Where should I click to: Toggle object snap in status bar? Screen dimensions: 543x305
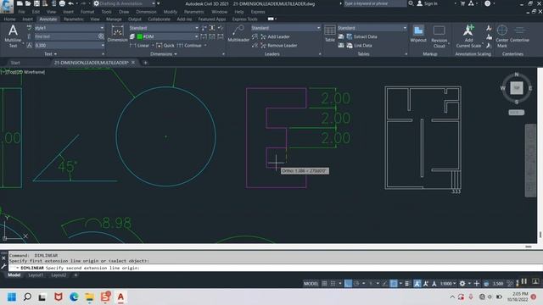(x=394, y=284)
